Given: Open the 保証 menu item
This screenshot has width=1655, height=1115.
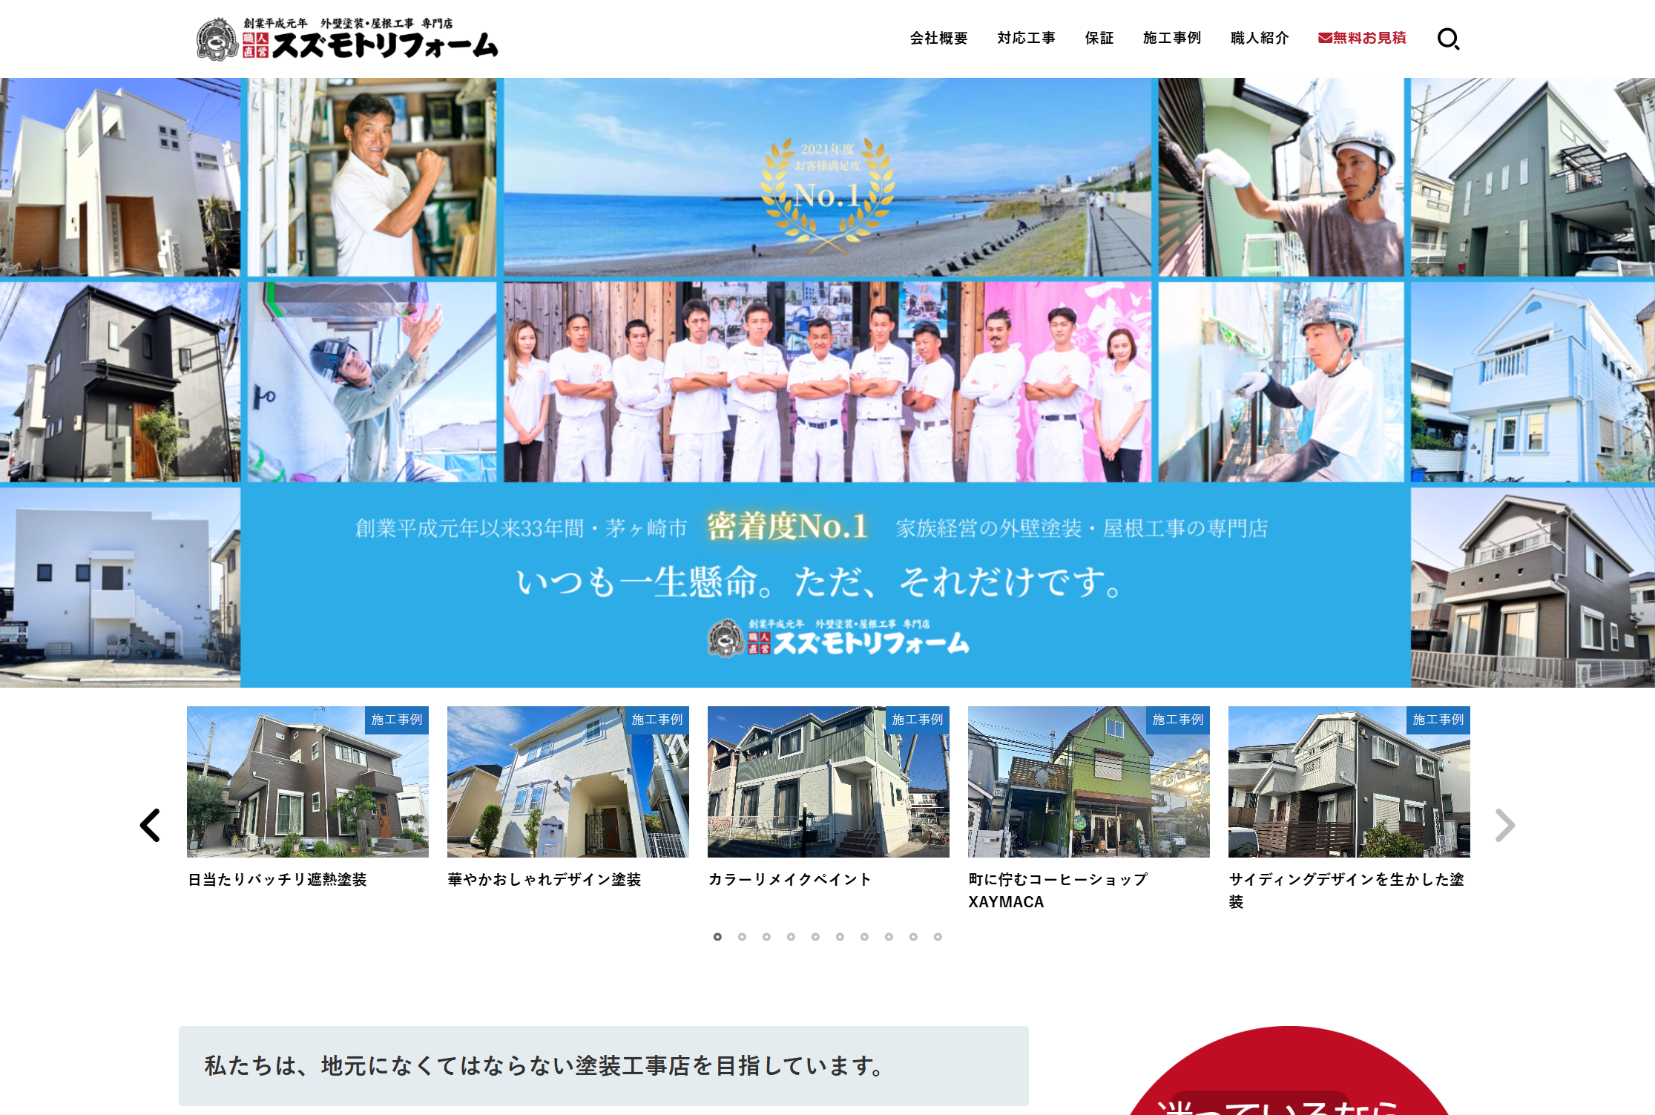Looking at the screenshot, I should pos(1099,38).
